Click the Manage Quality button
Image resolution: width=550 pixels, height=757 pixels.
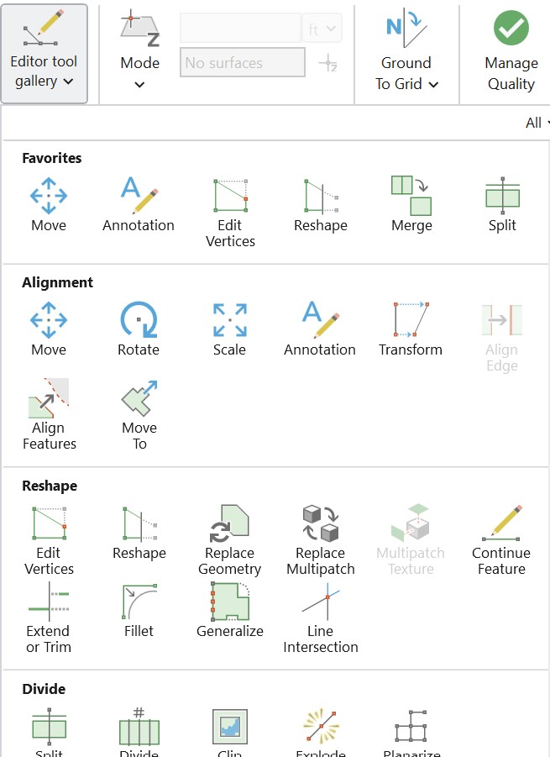(x=511, y=52)
